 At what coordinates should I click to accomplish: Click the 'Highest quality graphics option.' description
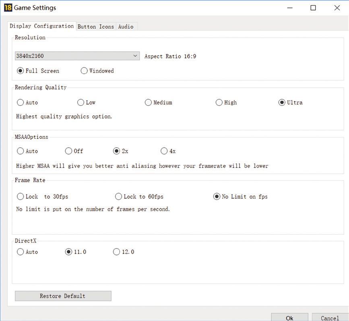coord(64,117)
